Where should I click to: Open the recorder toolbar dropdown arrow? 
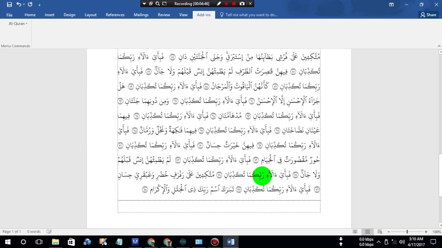pyautogui.click(x=144, y=4)
